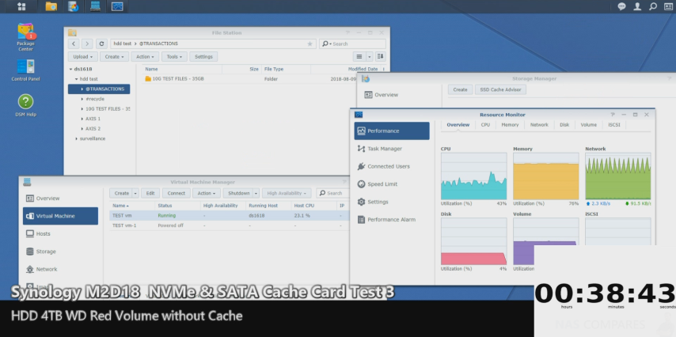Click SSD Cache Advisor button
676x337 pixels.
(x=500, y=89)
